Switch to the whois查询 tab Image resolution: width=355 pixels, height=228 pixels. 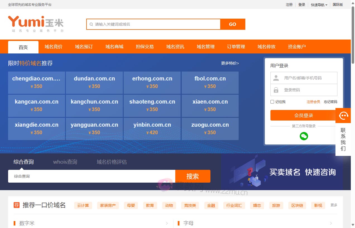pyautogui.click(x=65, y=162)
